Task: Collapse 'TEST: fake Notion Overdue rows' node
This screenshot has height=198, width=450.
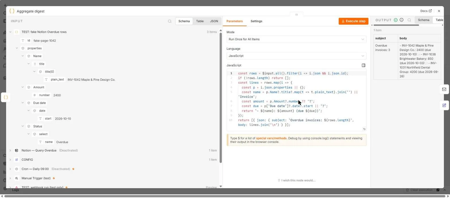Action: click(10, 32)
